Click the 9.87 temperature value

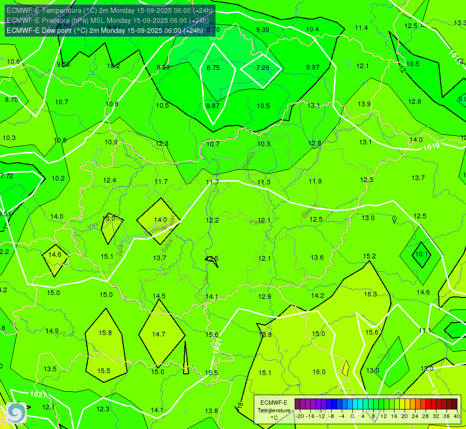[213, 106]
